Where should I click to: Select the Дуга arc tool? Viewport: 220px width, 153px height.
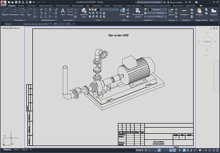(x=29, y=12)
